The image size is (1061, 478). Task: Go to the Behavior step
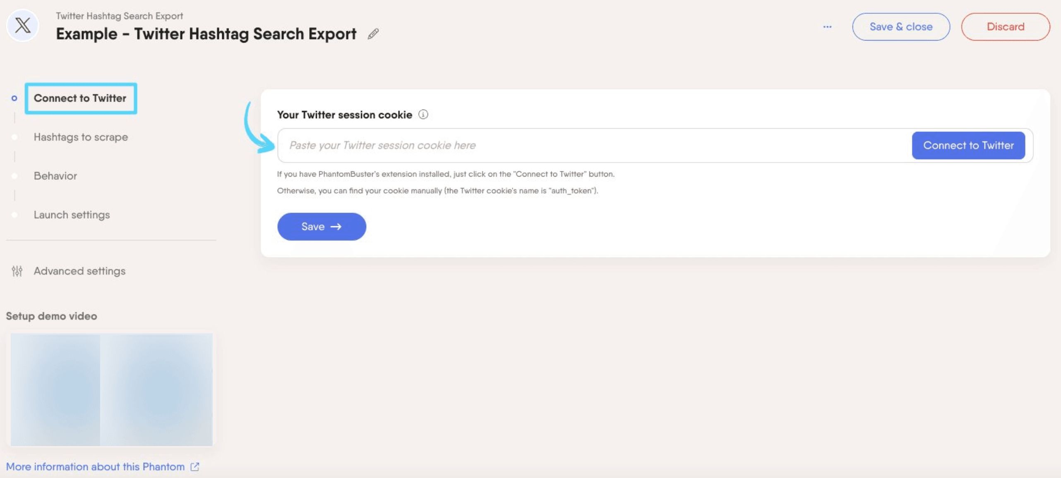(55, 176)
